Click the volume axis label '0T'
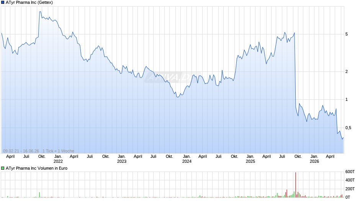360x201 pixels. click(348, 197)
